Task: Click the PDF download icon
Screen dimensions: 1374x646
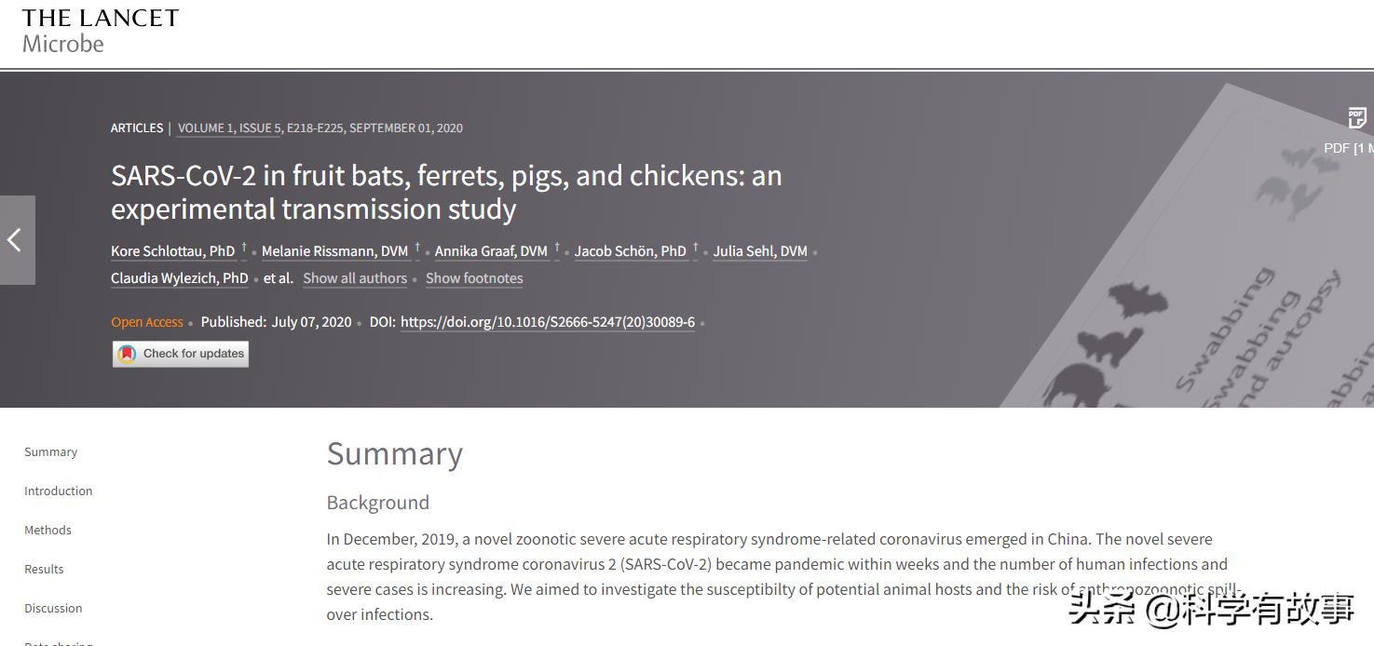Action: (x=1357, y=118)
